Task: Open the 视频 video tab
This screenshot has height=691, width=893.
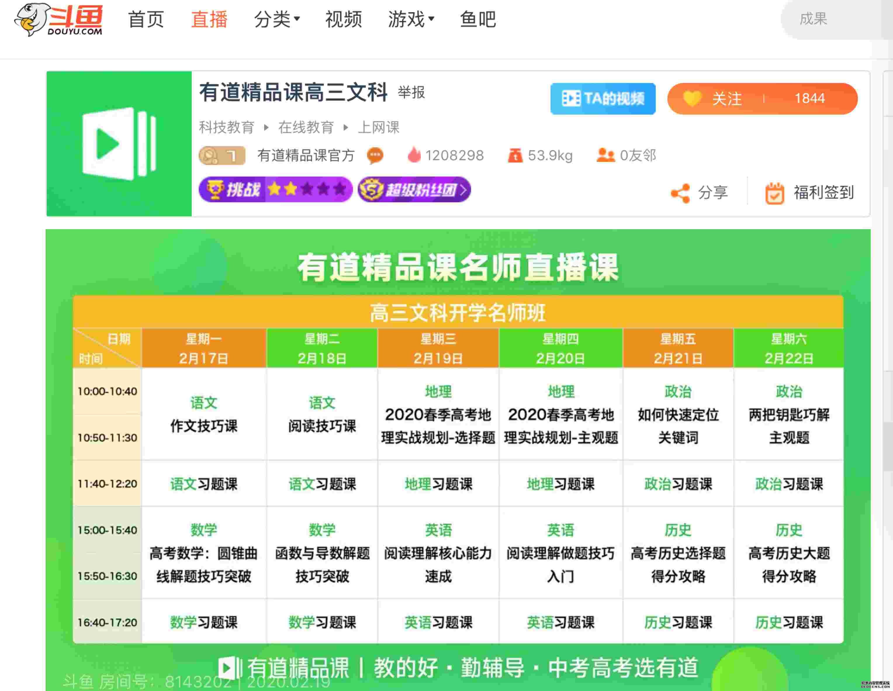Action: point(343,19)
